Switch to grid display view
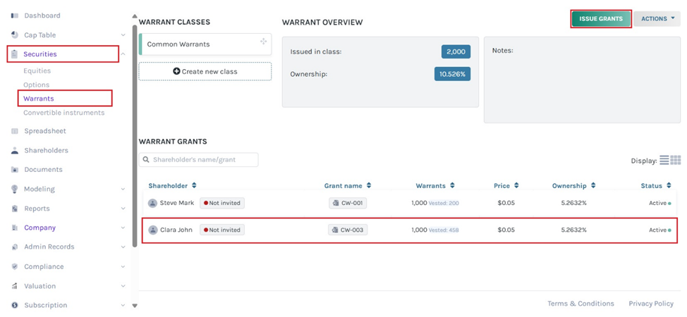The width and height of the screenshot is (687, 317). coord(676,161)
